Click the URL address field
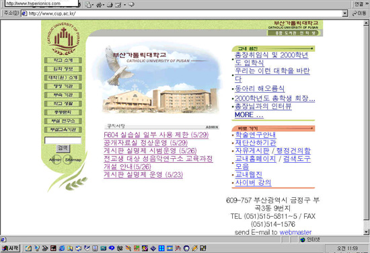 (182, 13)
